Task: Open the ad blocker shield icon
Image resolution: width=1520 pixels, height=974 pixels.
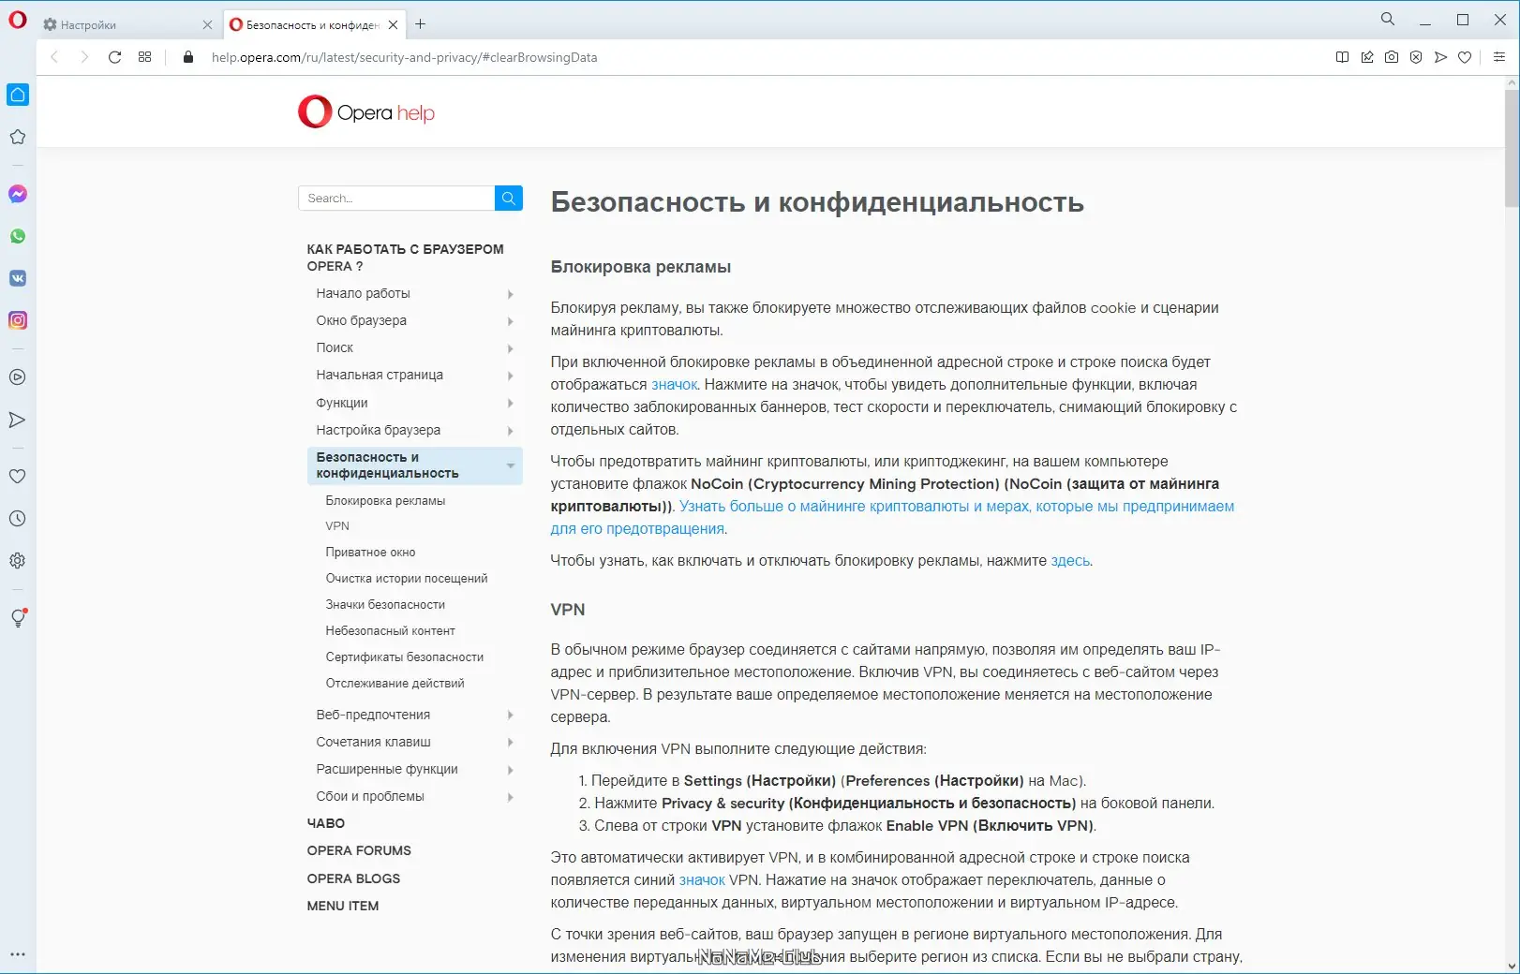Action: point(1416,57)
